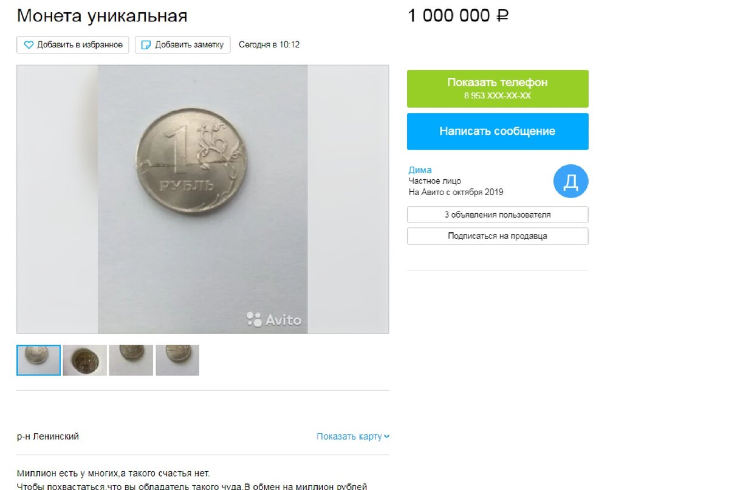Click the blue Д seller avatar
This screenshot has height=490, width=729.
(x=571, y=181)
